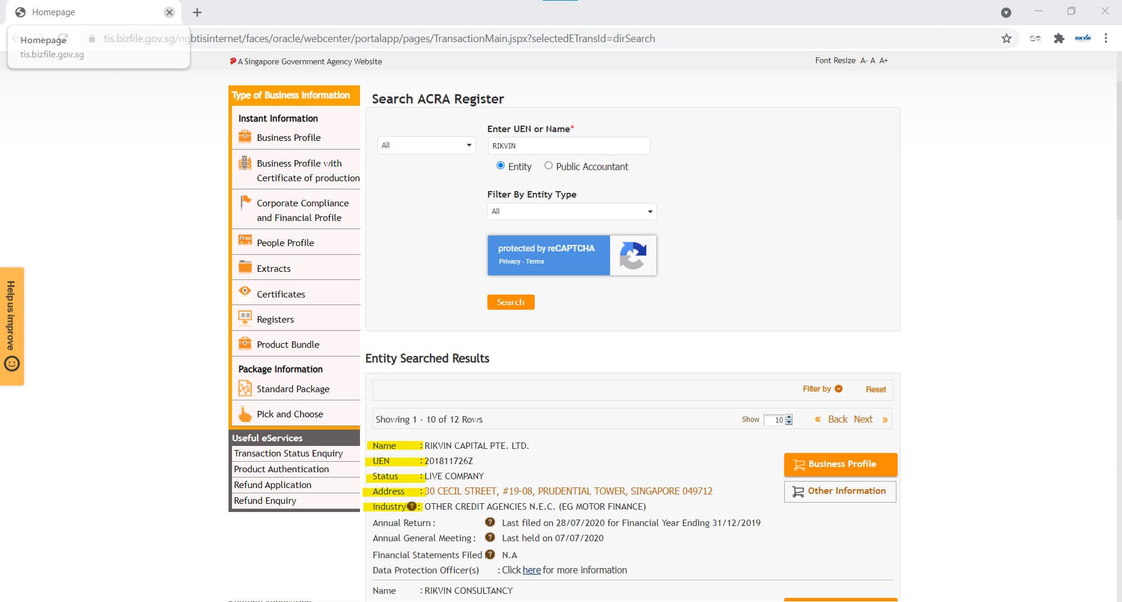
Task: Go to first page double-arrow icon
Action: [x=818, y=419]
